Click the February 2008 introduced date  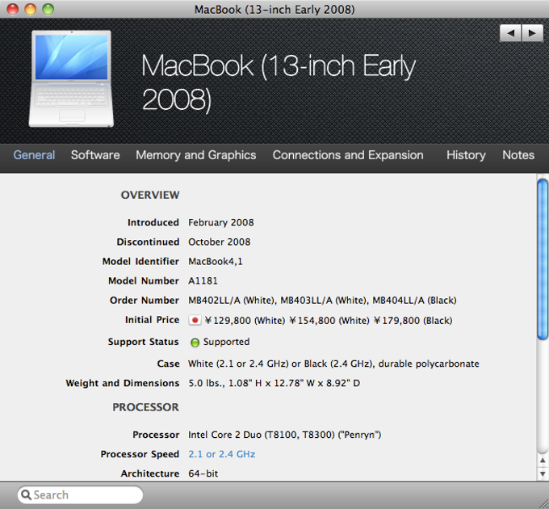(x=221, y=222)
